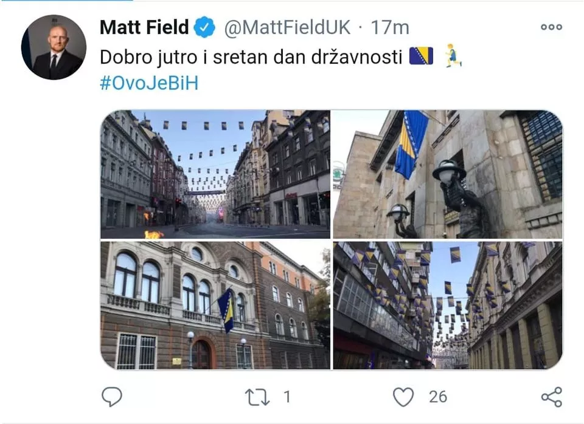View the narrow street bunting photo
The width and height of the screenshot is (584, 424).
click(x=448, y=306)
